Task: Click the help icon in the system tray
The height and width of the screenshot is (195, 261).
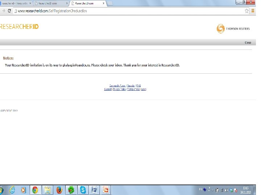Action: 205,189
